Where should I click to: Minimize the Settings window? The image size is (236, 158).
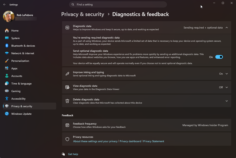pyautogui.click(x=214, y=3)
